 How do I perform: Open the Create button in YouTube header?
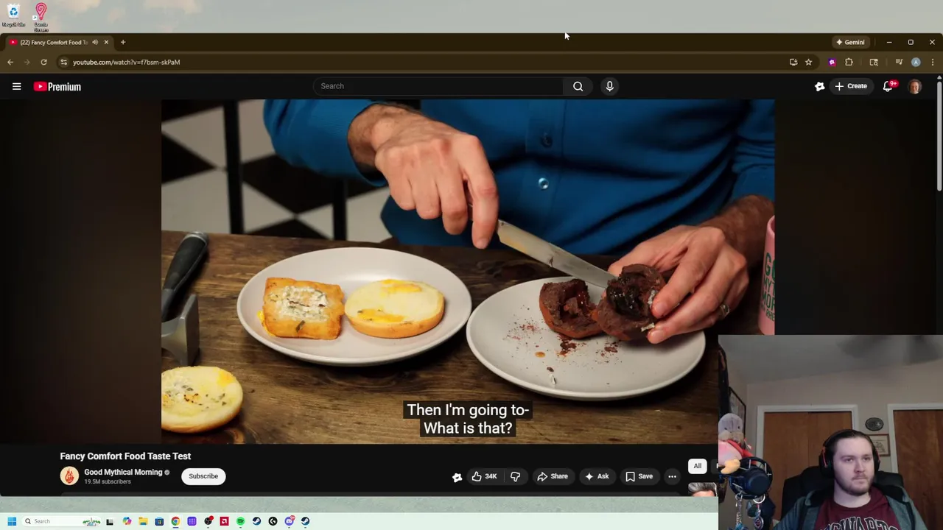851,86
